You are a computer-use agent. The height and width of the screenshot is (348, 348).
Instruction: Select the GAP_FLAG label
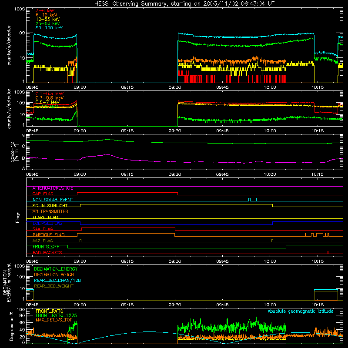click(43, 194)
